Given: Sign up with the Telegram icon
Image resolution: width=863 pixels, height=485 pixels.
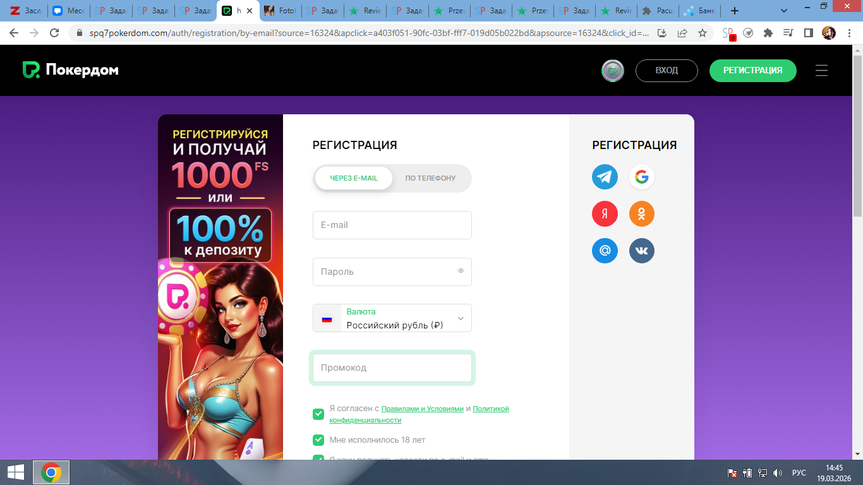Looking at the screenshot, I should (605, 177).
